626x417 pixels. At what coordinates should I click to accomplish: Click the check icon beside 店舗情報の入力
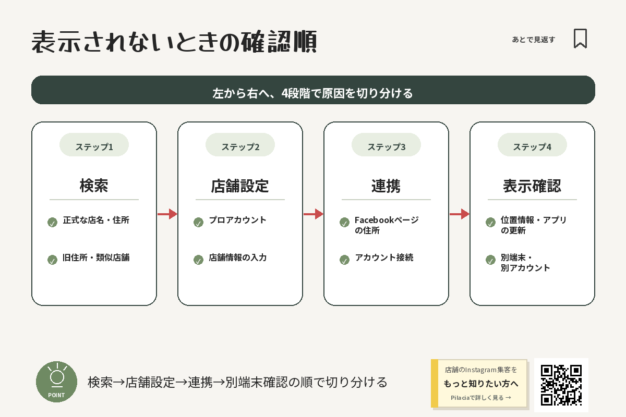pyautogui.click(x=198, y=260)
